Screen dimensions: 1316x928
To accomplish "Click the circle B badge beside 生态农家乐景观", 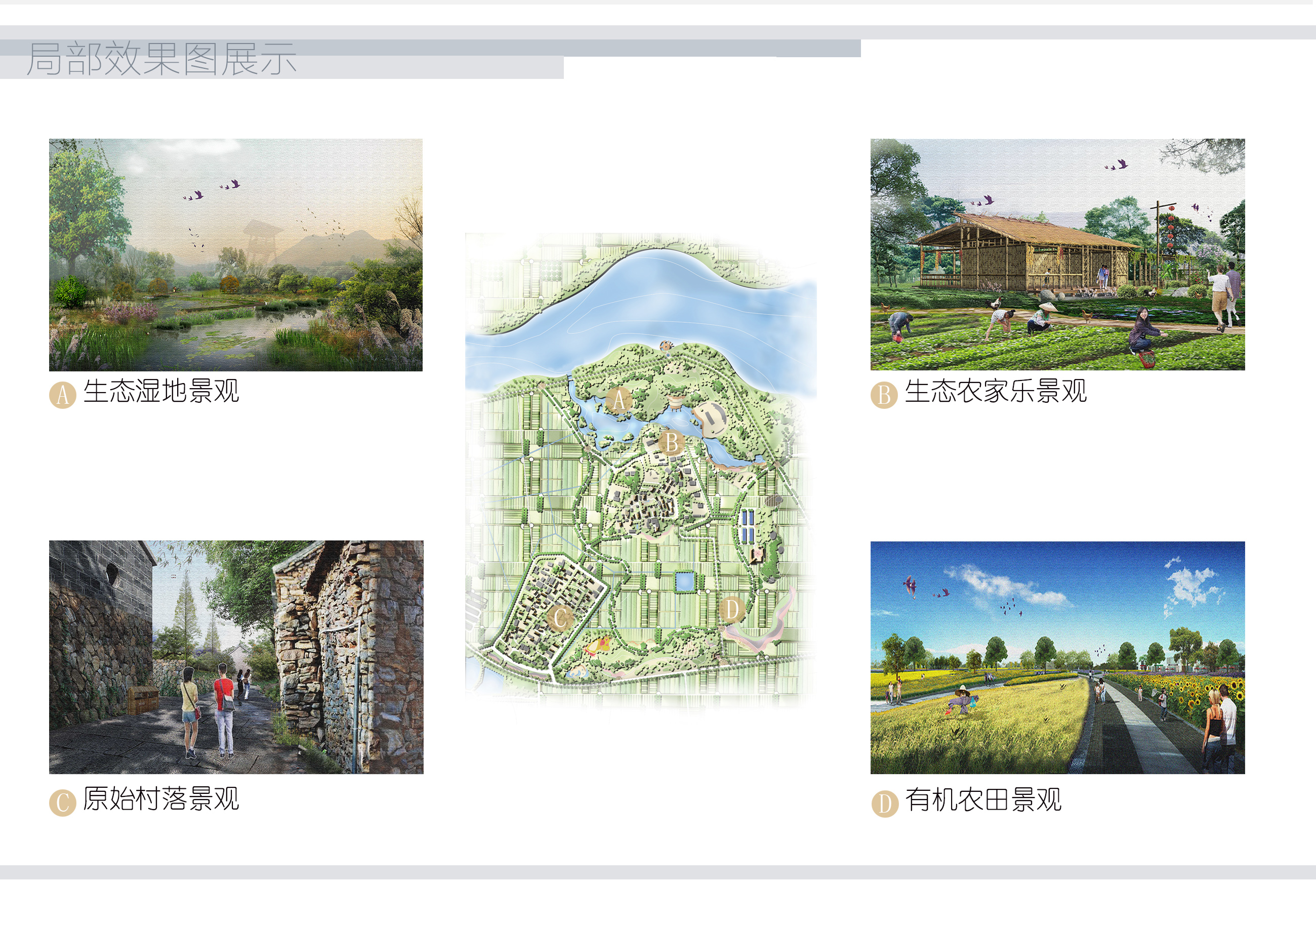I will [884, 395].
